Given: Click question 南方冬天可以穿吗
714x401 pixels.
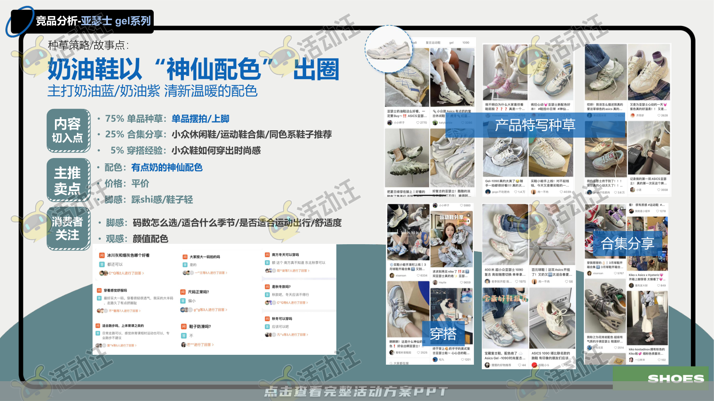Looking at the screenshot, I should coord(286,255).
